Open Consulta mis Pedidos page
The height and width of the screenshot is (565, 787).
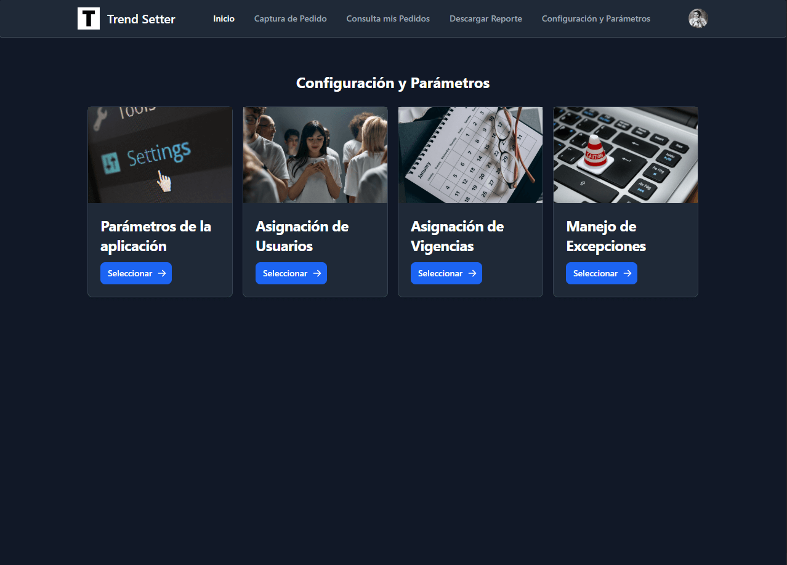tap(388, 18)
